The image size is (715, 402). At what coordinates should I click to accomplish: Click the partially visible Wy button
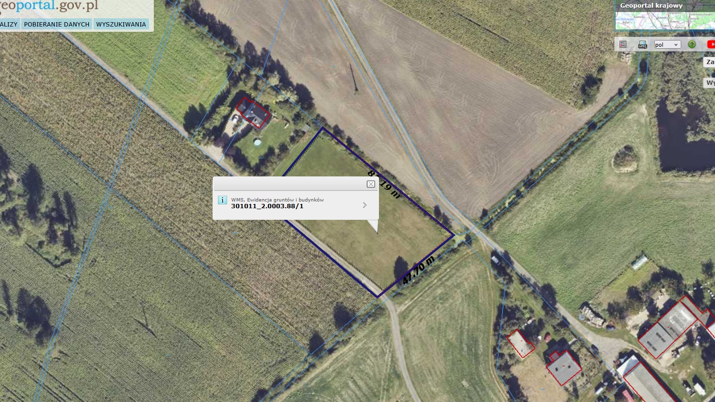click(710, 83)
